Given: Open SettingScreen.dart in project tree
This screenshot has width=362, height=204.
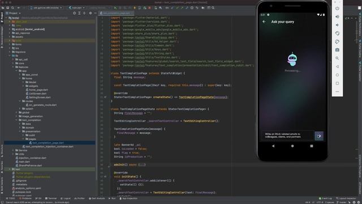Looking at the screenshot, I should [38, 97].
